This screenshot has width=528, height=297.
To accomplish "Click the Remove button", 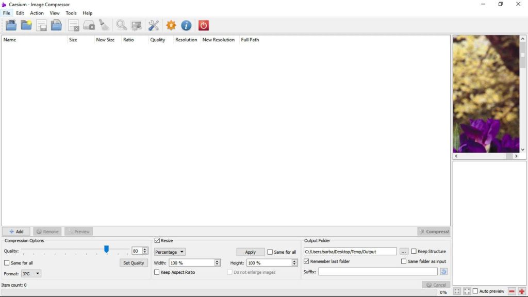I will click(47, 232).
